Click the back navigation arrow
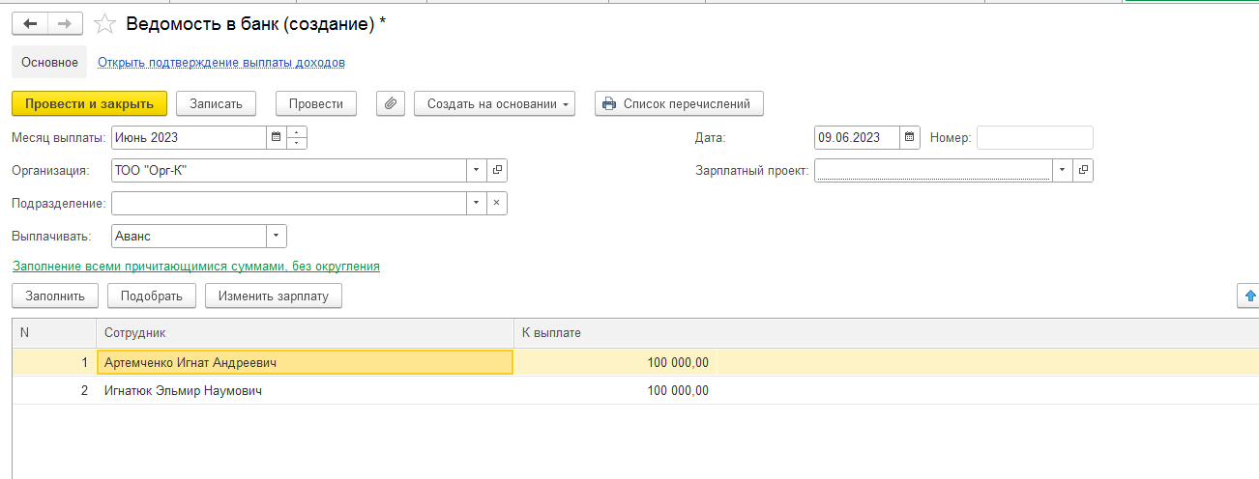Image resolution: width=1259 pixels, height=479 pixels. (x=29, y=24)
